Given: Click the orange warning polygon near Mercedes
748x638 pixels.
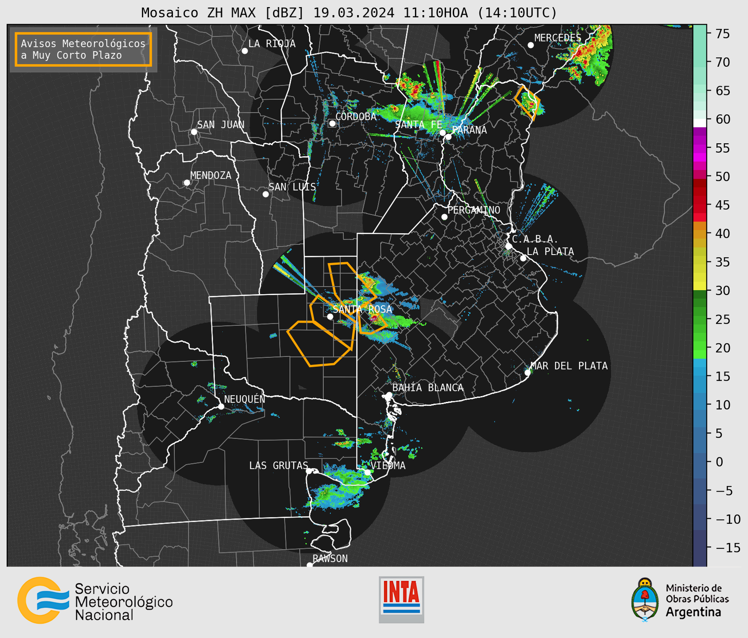Looking at the screenshot, I should [528, 103].
